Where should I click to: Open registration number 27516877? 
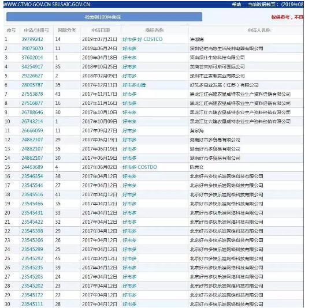pos(32,103)
